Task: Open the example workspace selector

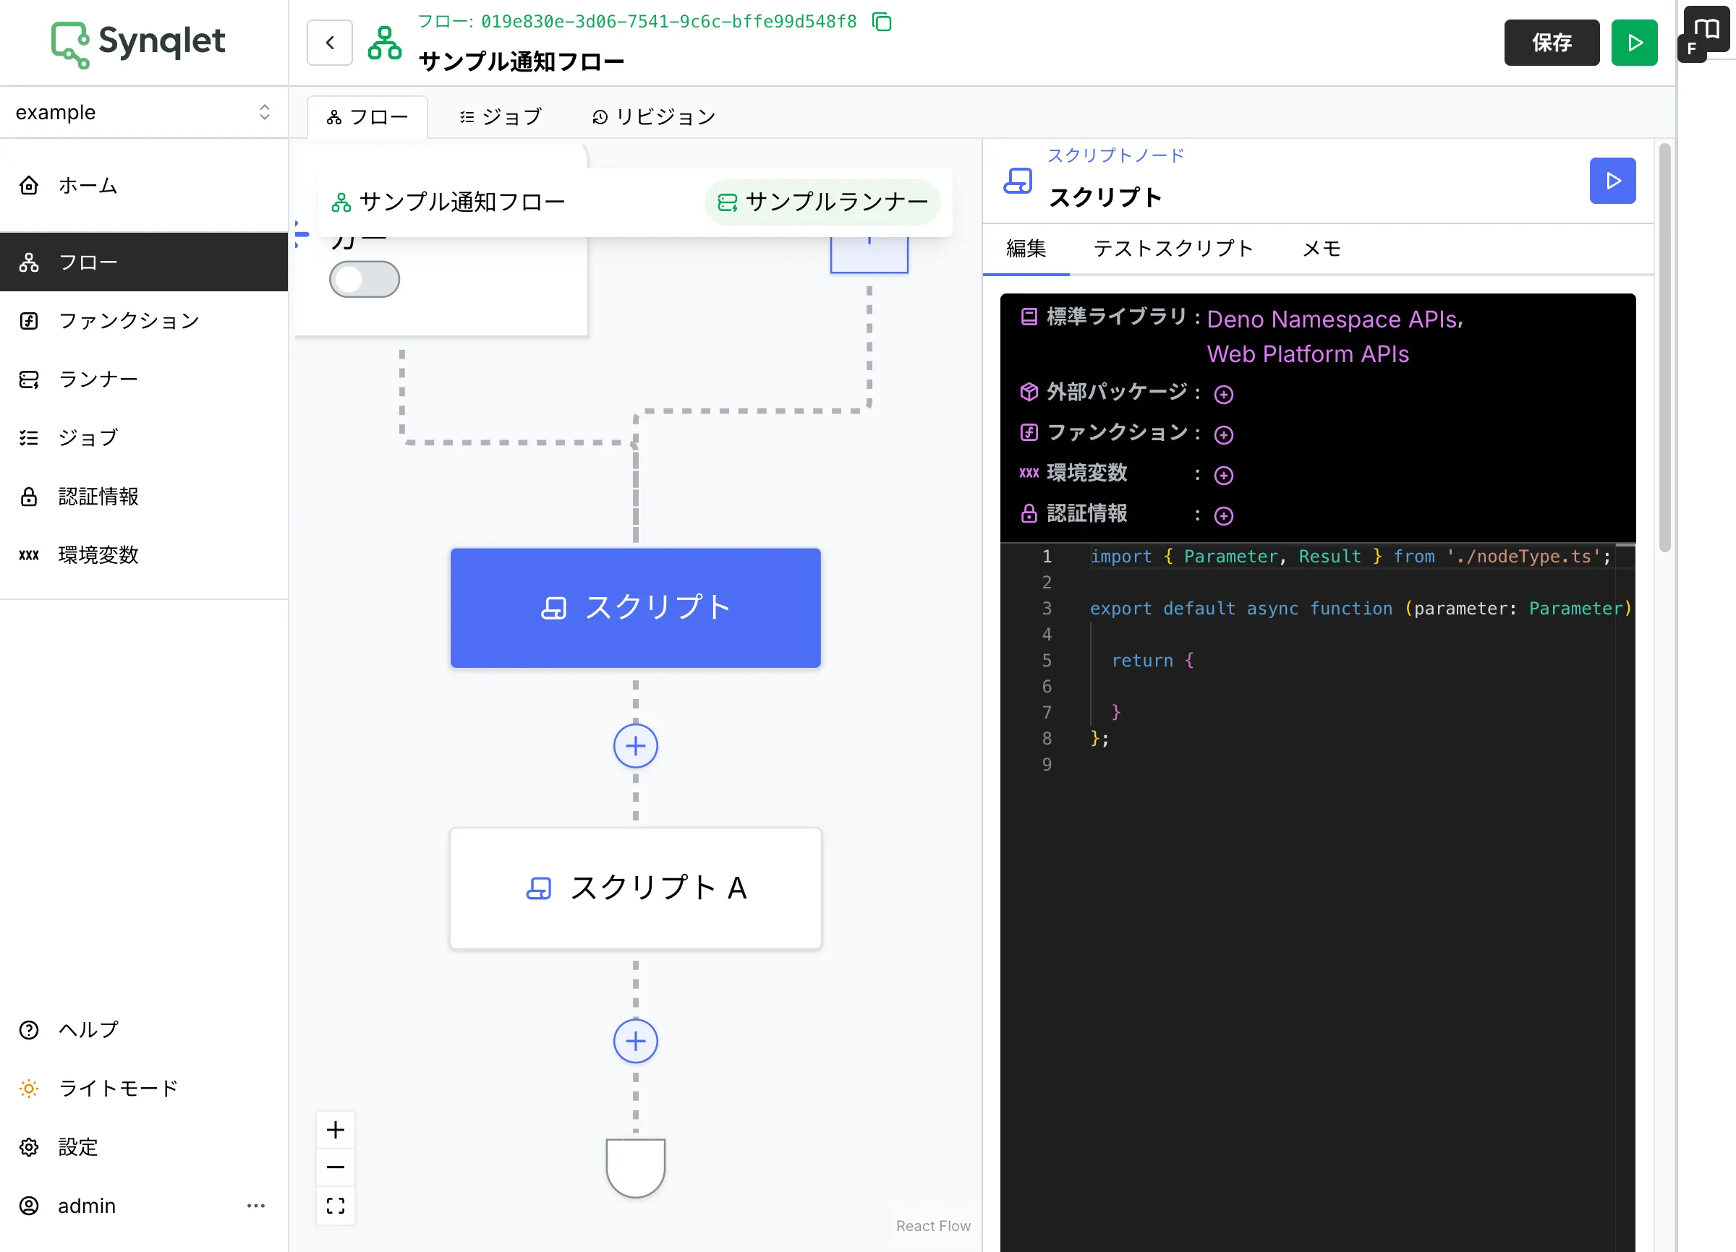Action: click(144, 113)
